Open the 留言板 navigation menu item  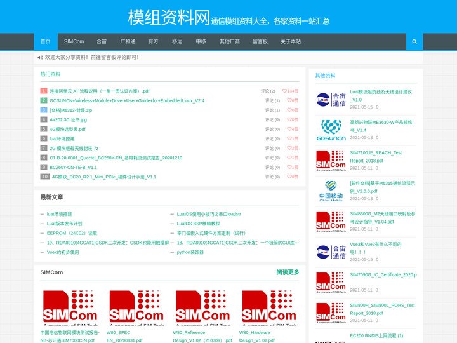(x=260, y=42)
